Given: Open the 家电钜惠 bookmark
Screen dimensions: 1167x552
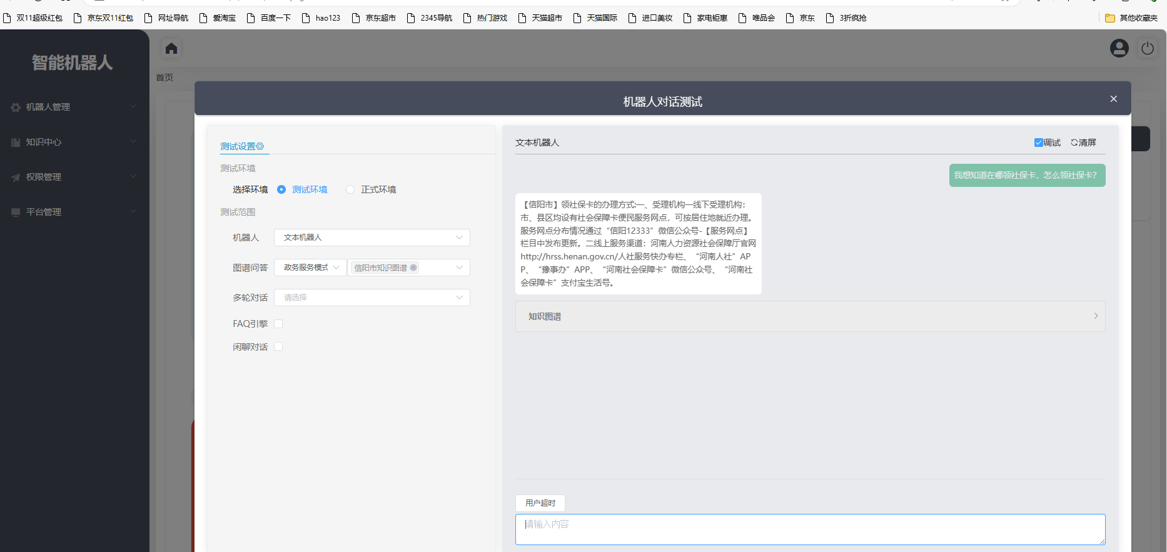Looking at the screenshot, I should (705, 18).
